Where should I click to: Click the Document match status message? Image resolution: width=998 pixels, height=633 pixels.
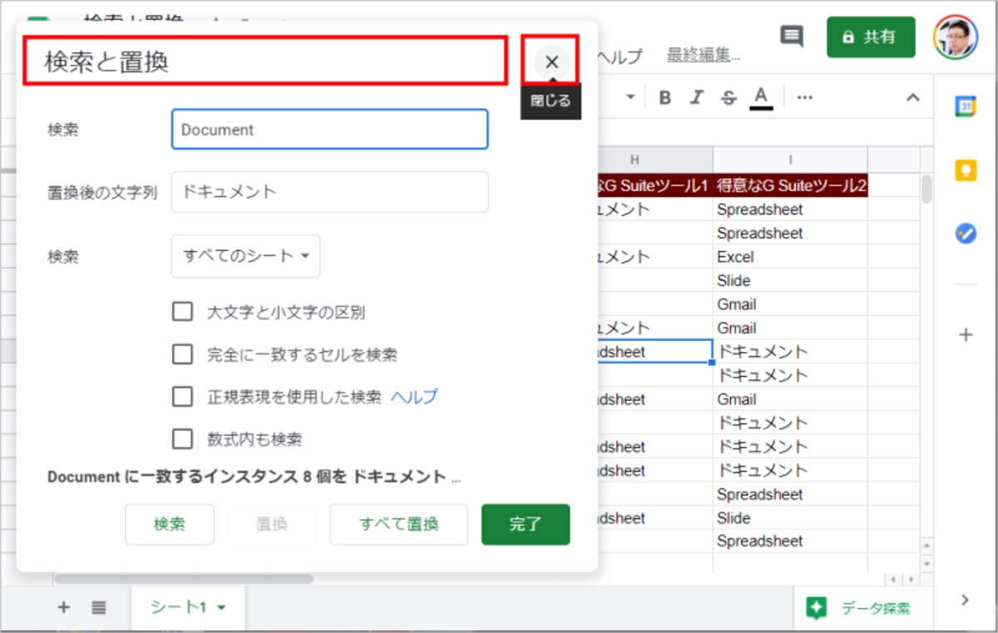pos(254,477)
